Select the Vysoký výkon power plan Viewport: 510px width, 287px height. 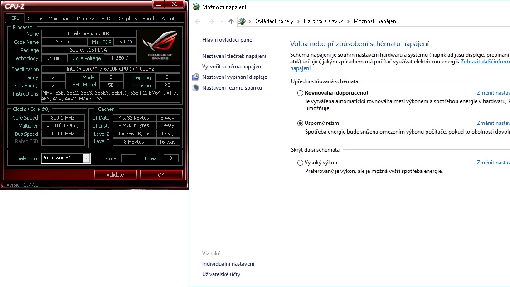(x=300, y=163)
